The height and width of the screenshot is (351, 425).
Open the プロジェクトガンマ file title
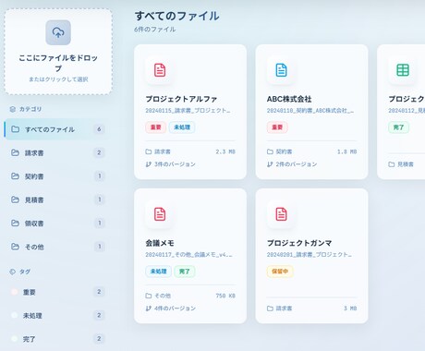pyautogui.click(x=299, y=243)
